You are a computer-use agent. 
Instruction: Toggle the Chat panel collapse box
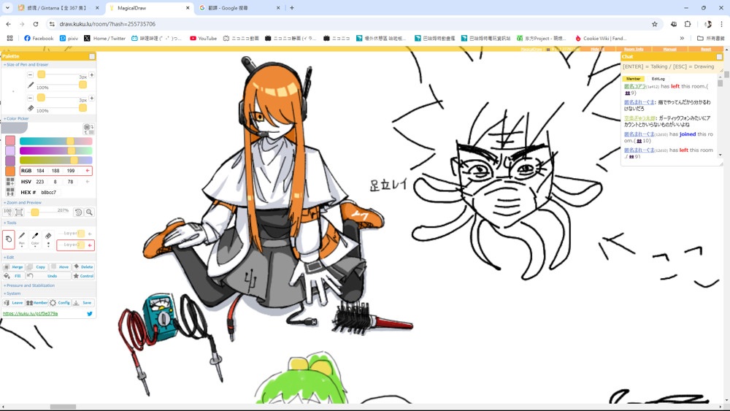(719, 56)
